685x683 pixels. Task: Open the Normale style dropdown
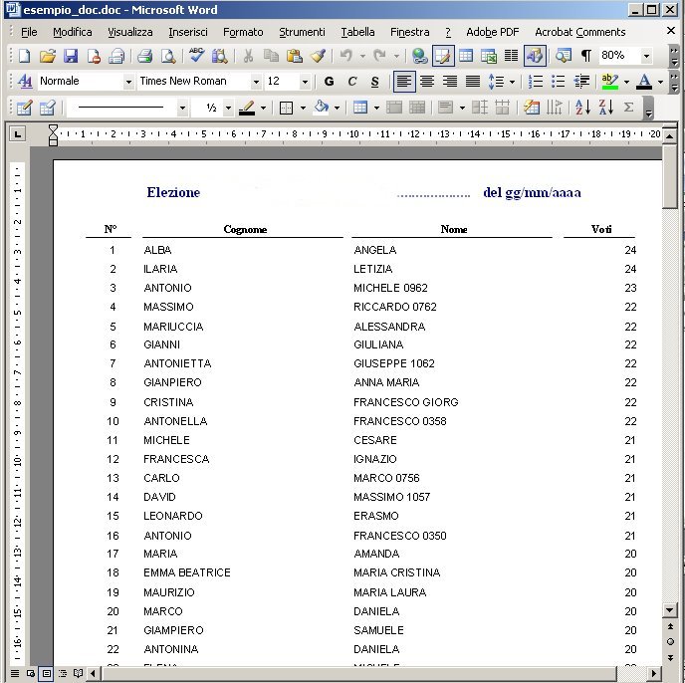point(128,82)
